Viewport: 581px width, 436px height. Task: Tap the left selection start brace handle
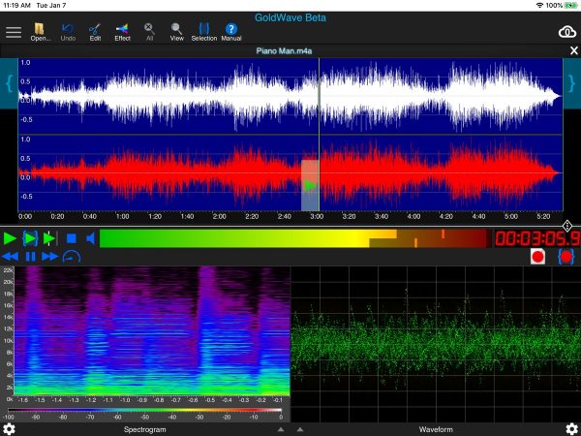pos(9,83)
